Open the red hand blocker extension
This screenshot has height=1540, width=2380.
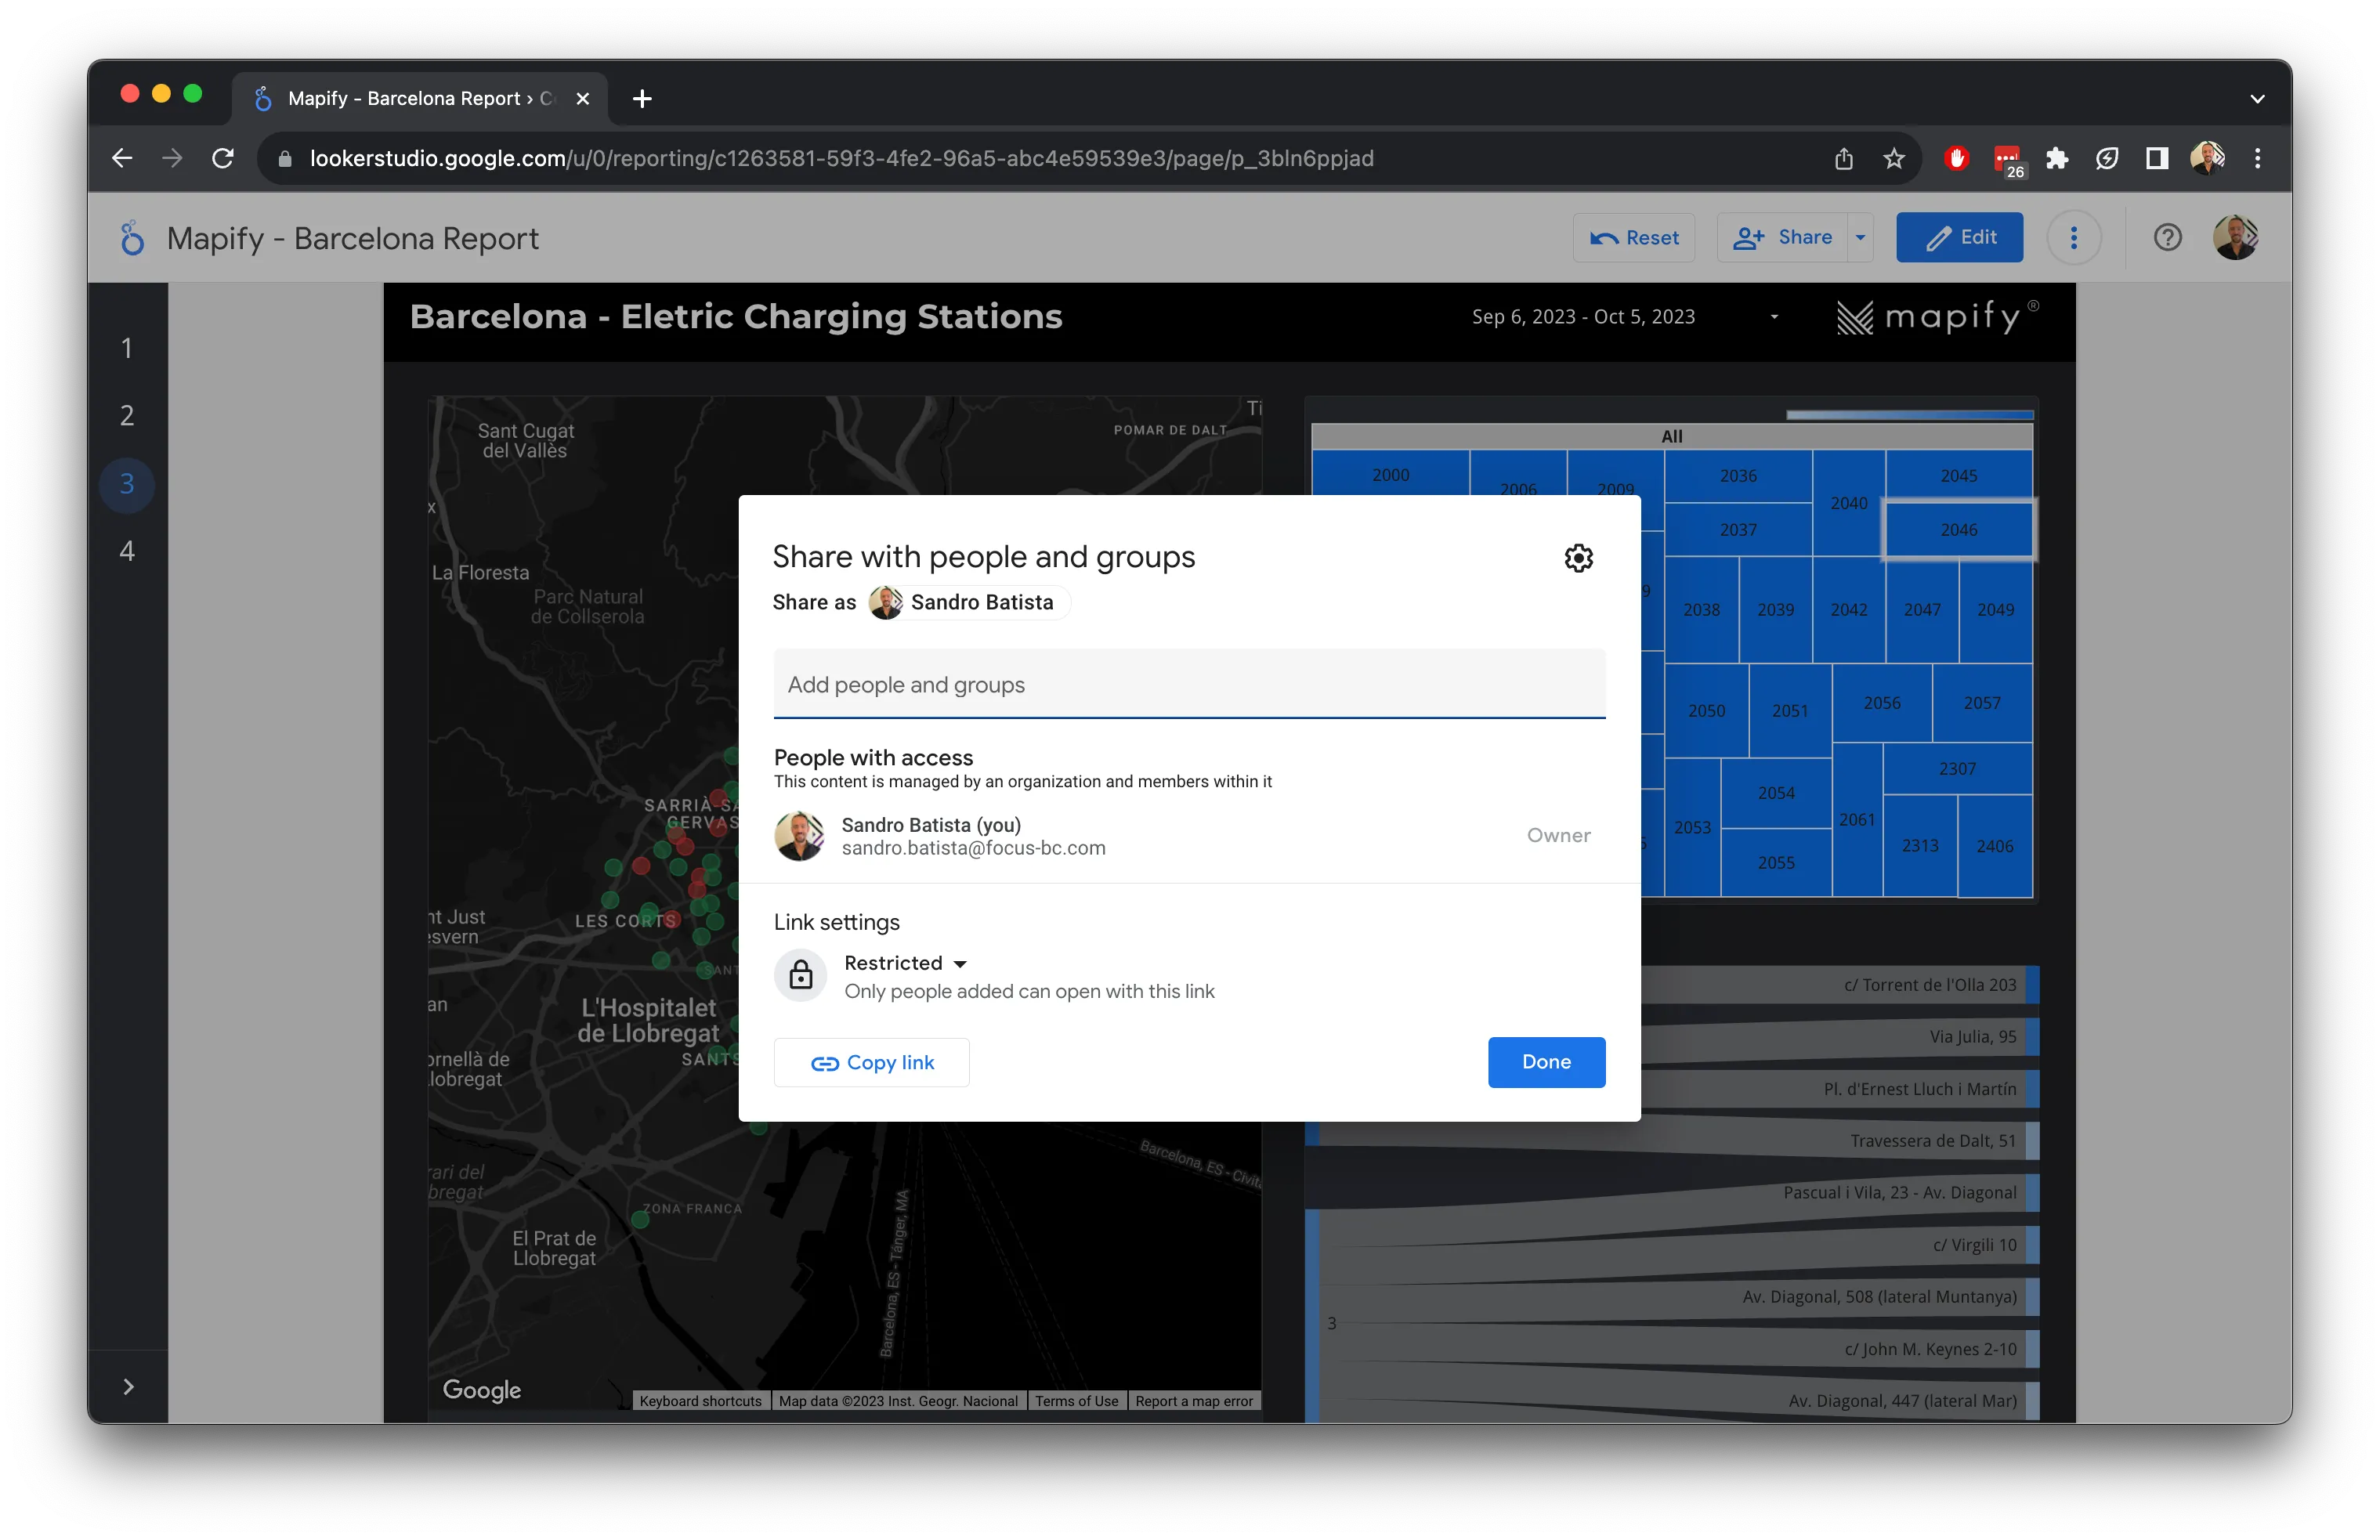pyautogui.click(x=1956, y=158)
